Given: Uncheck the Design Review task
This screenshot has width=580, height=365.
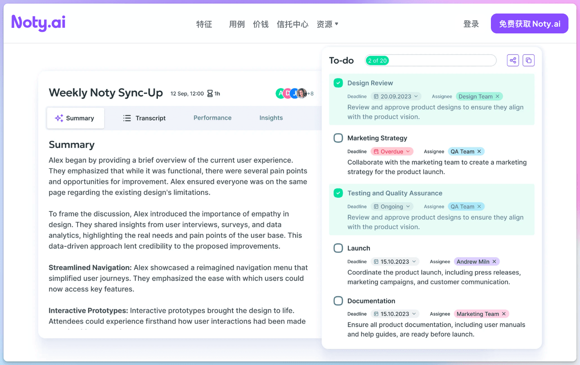Looking at the screenshot, I should click(x=338, y=83).
